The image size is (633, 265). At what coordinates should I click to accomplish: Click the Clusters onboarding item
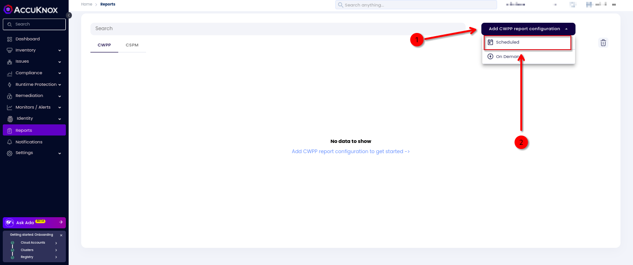point(34,250)
